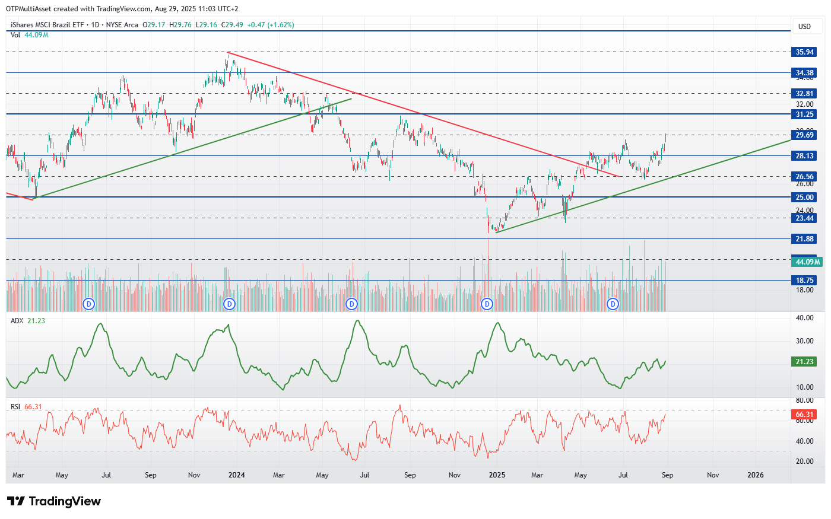Click the green 44.09M volume tag on price scale
This screenshot has width=831, height=519.
[x=807, y=262]
